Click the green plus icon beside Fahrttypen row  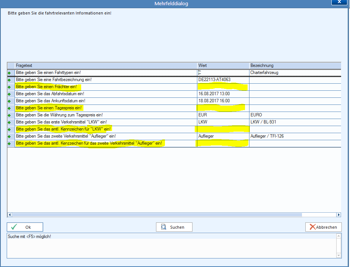(9, 73)
